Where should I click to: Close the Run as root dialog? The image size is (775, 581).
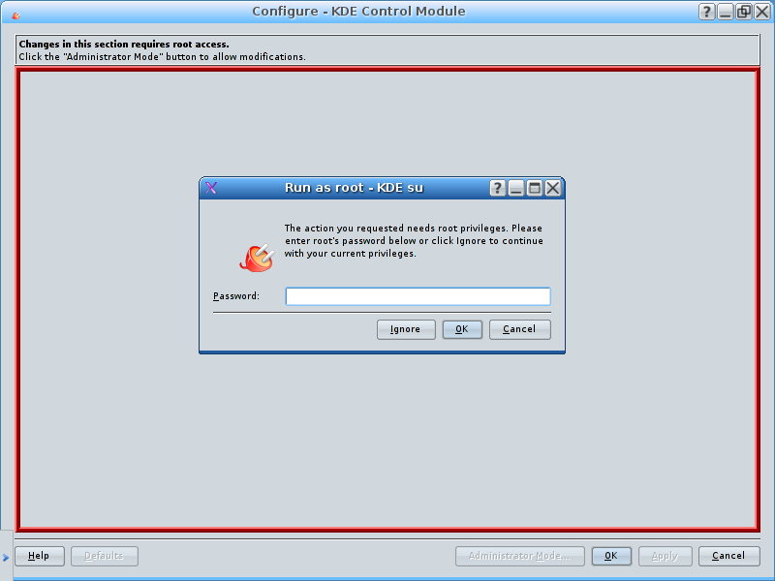552,188
